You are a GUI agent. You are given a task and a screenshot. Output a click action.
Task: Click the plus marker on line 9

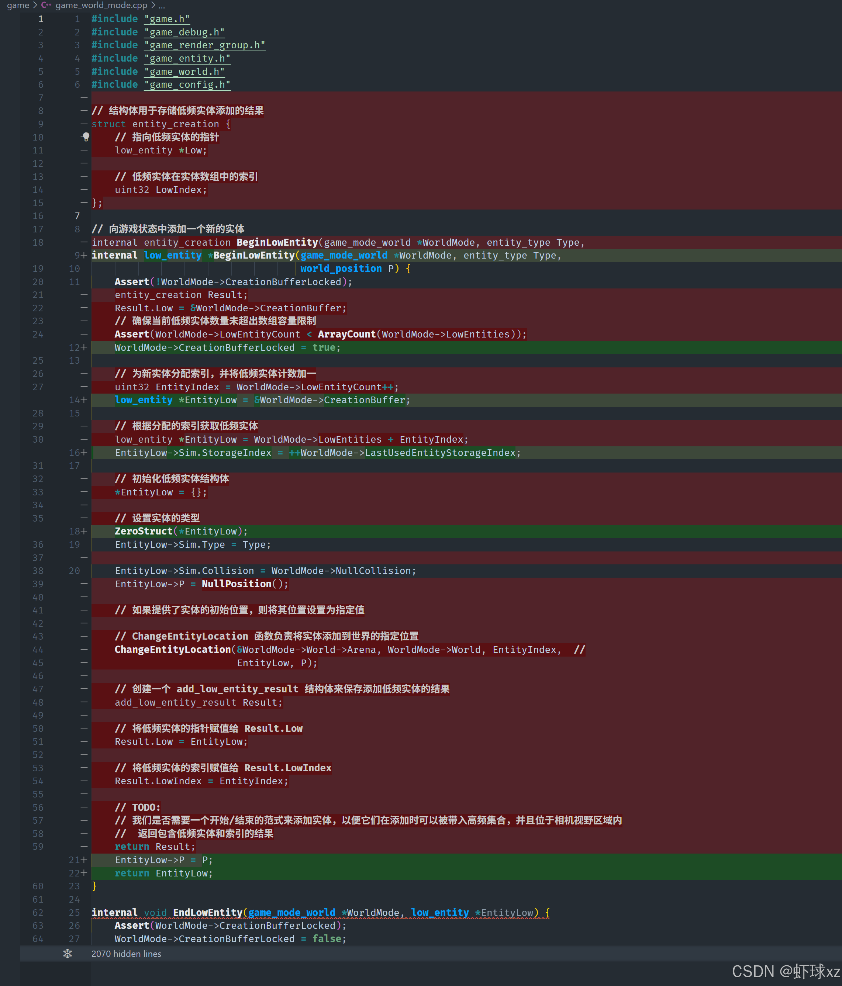pyautogui.click(x=84, y=256)
